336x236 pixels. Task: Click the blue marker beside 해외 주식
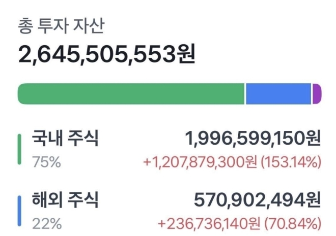pyautogui.click(x=19, y=211)
